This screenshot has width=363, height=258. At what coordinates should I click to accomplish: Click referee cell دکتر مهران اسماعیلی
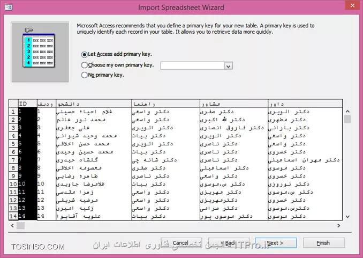pyautogui.click(x=305, y=160)
